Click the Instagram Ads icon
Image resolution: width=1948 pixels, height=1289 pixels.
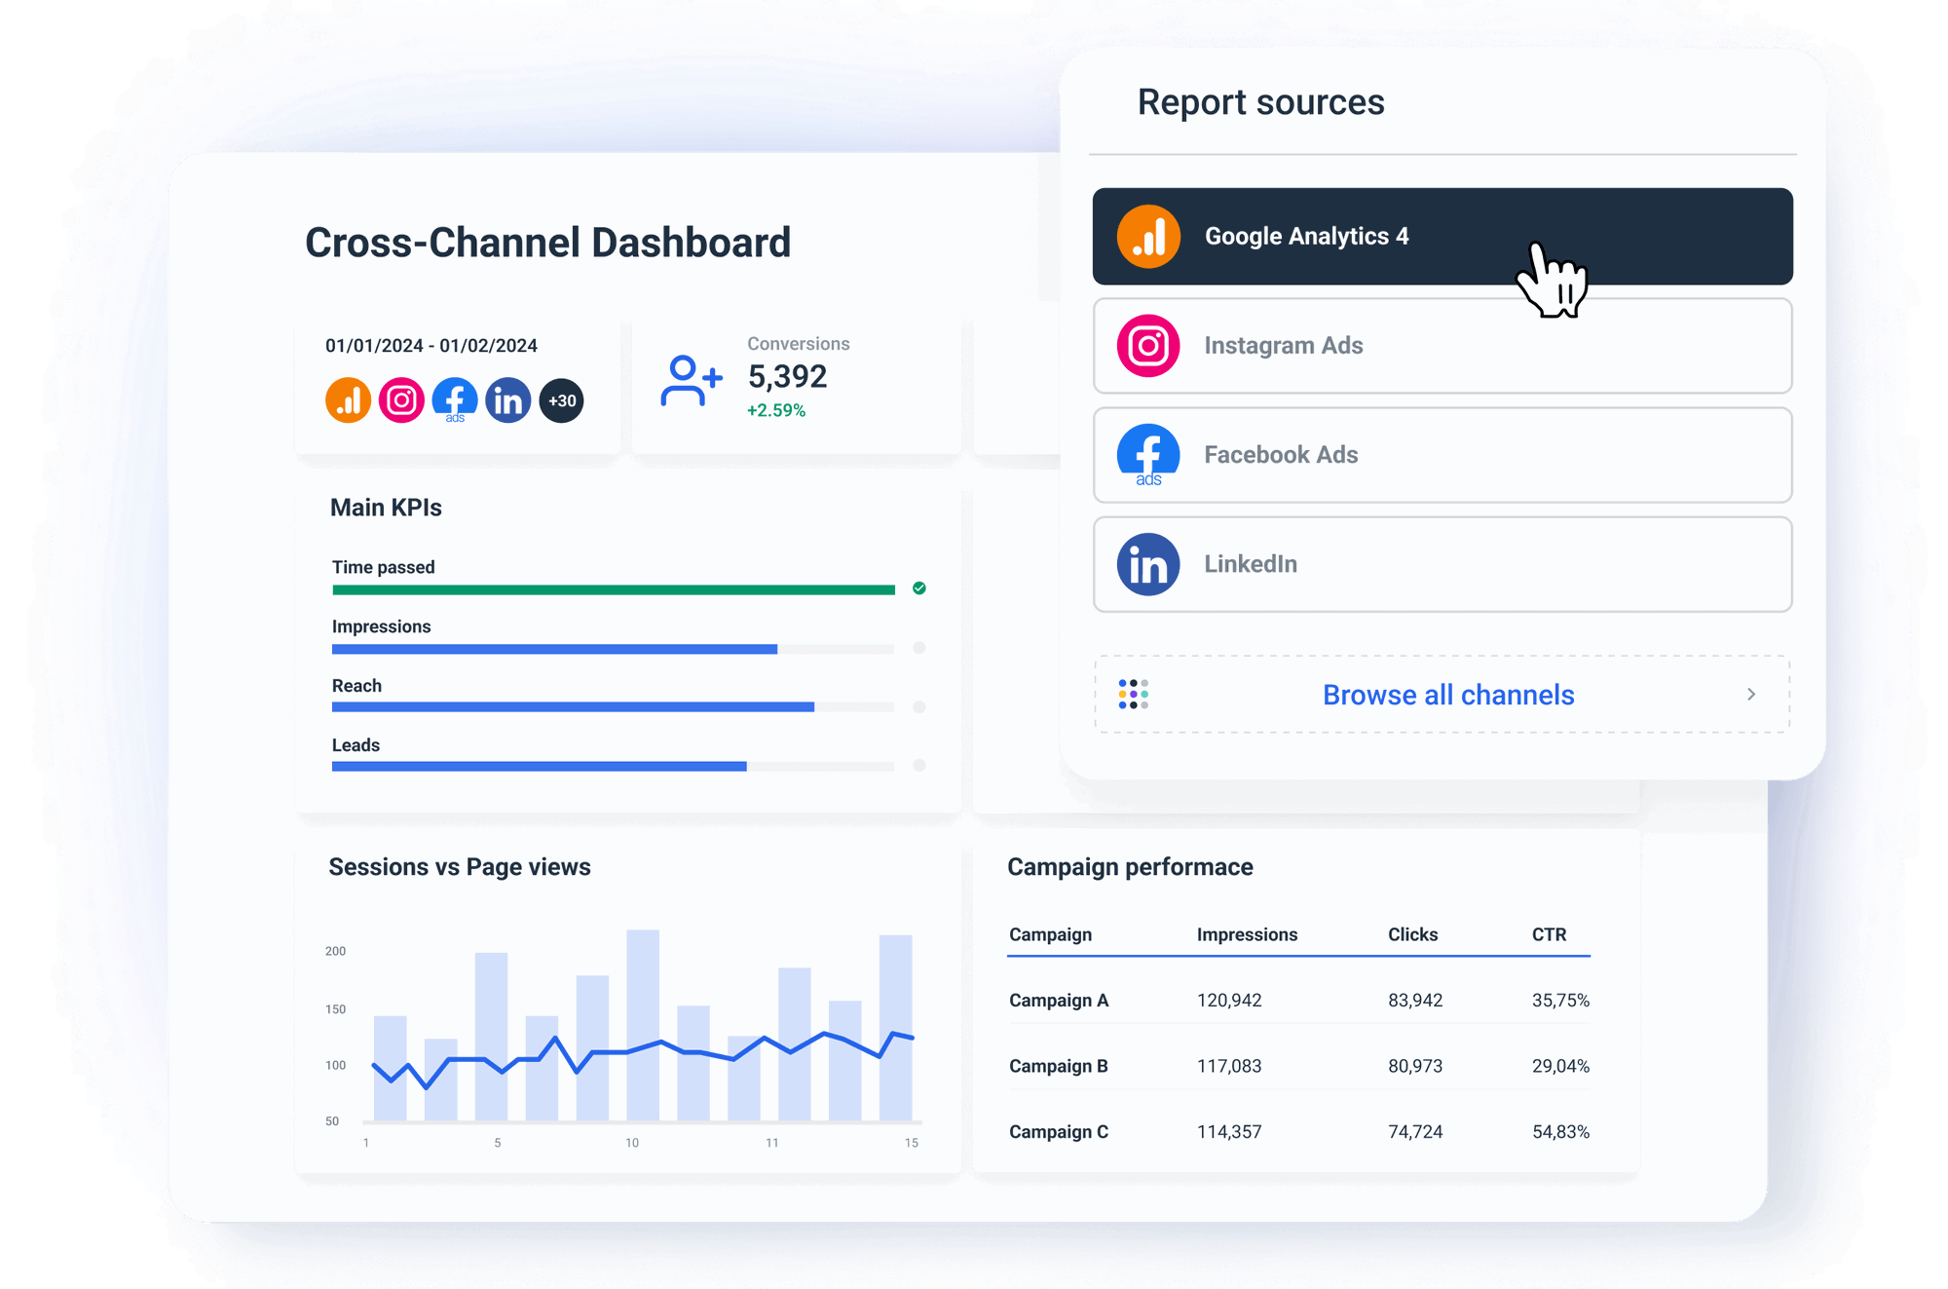[1147, 345]
